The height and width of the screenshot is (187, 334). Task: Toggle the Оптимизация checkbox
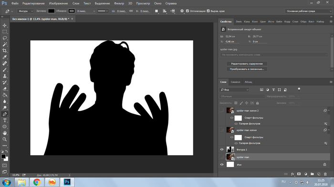point(188,11)
